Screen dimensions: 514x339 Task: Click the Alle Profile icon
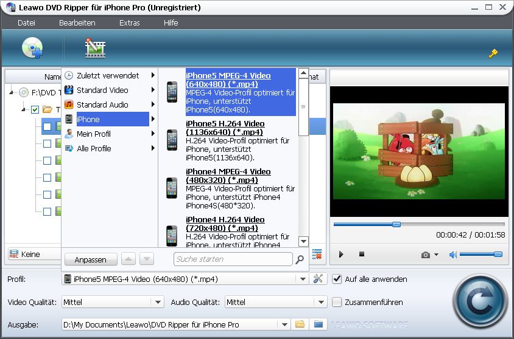click(x=69, y=148)
